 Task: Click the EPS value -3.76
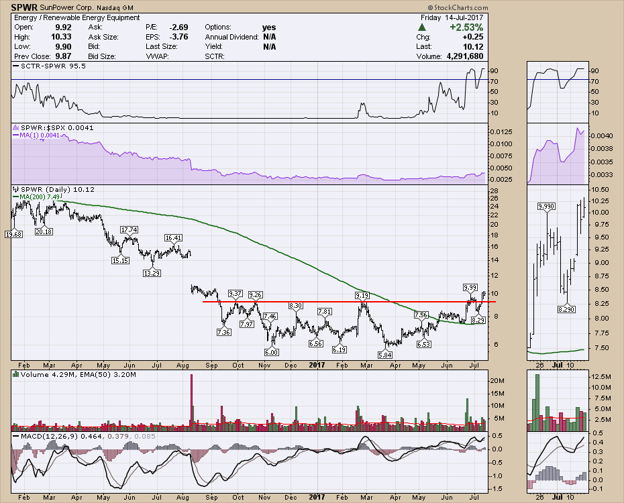(178, 37)
